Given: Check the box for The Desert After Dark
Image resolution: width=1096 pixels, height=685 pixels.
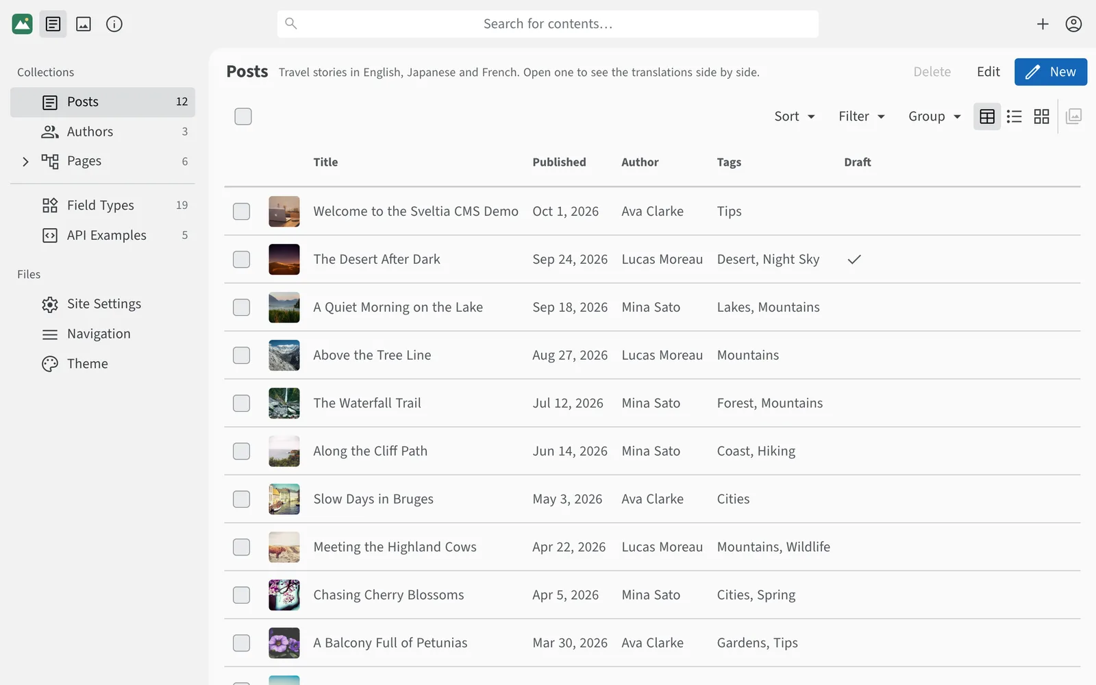Looking at the screenshot, I should 241,260.
